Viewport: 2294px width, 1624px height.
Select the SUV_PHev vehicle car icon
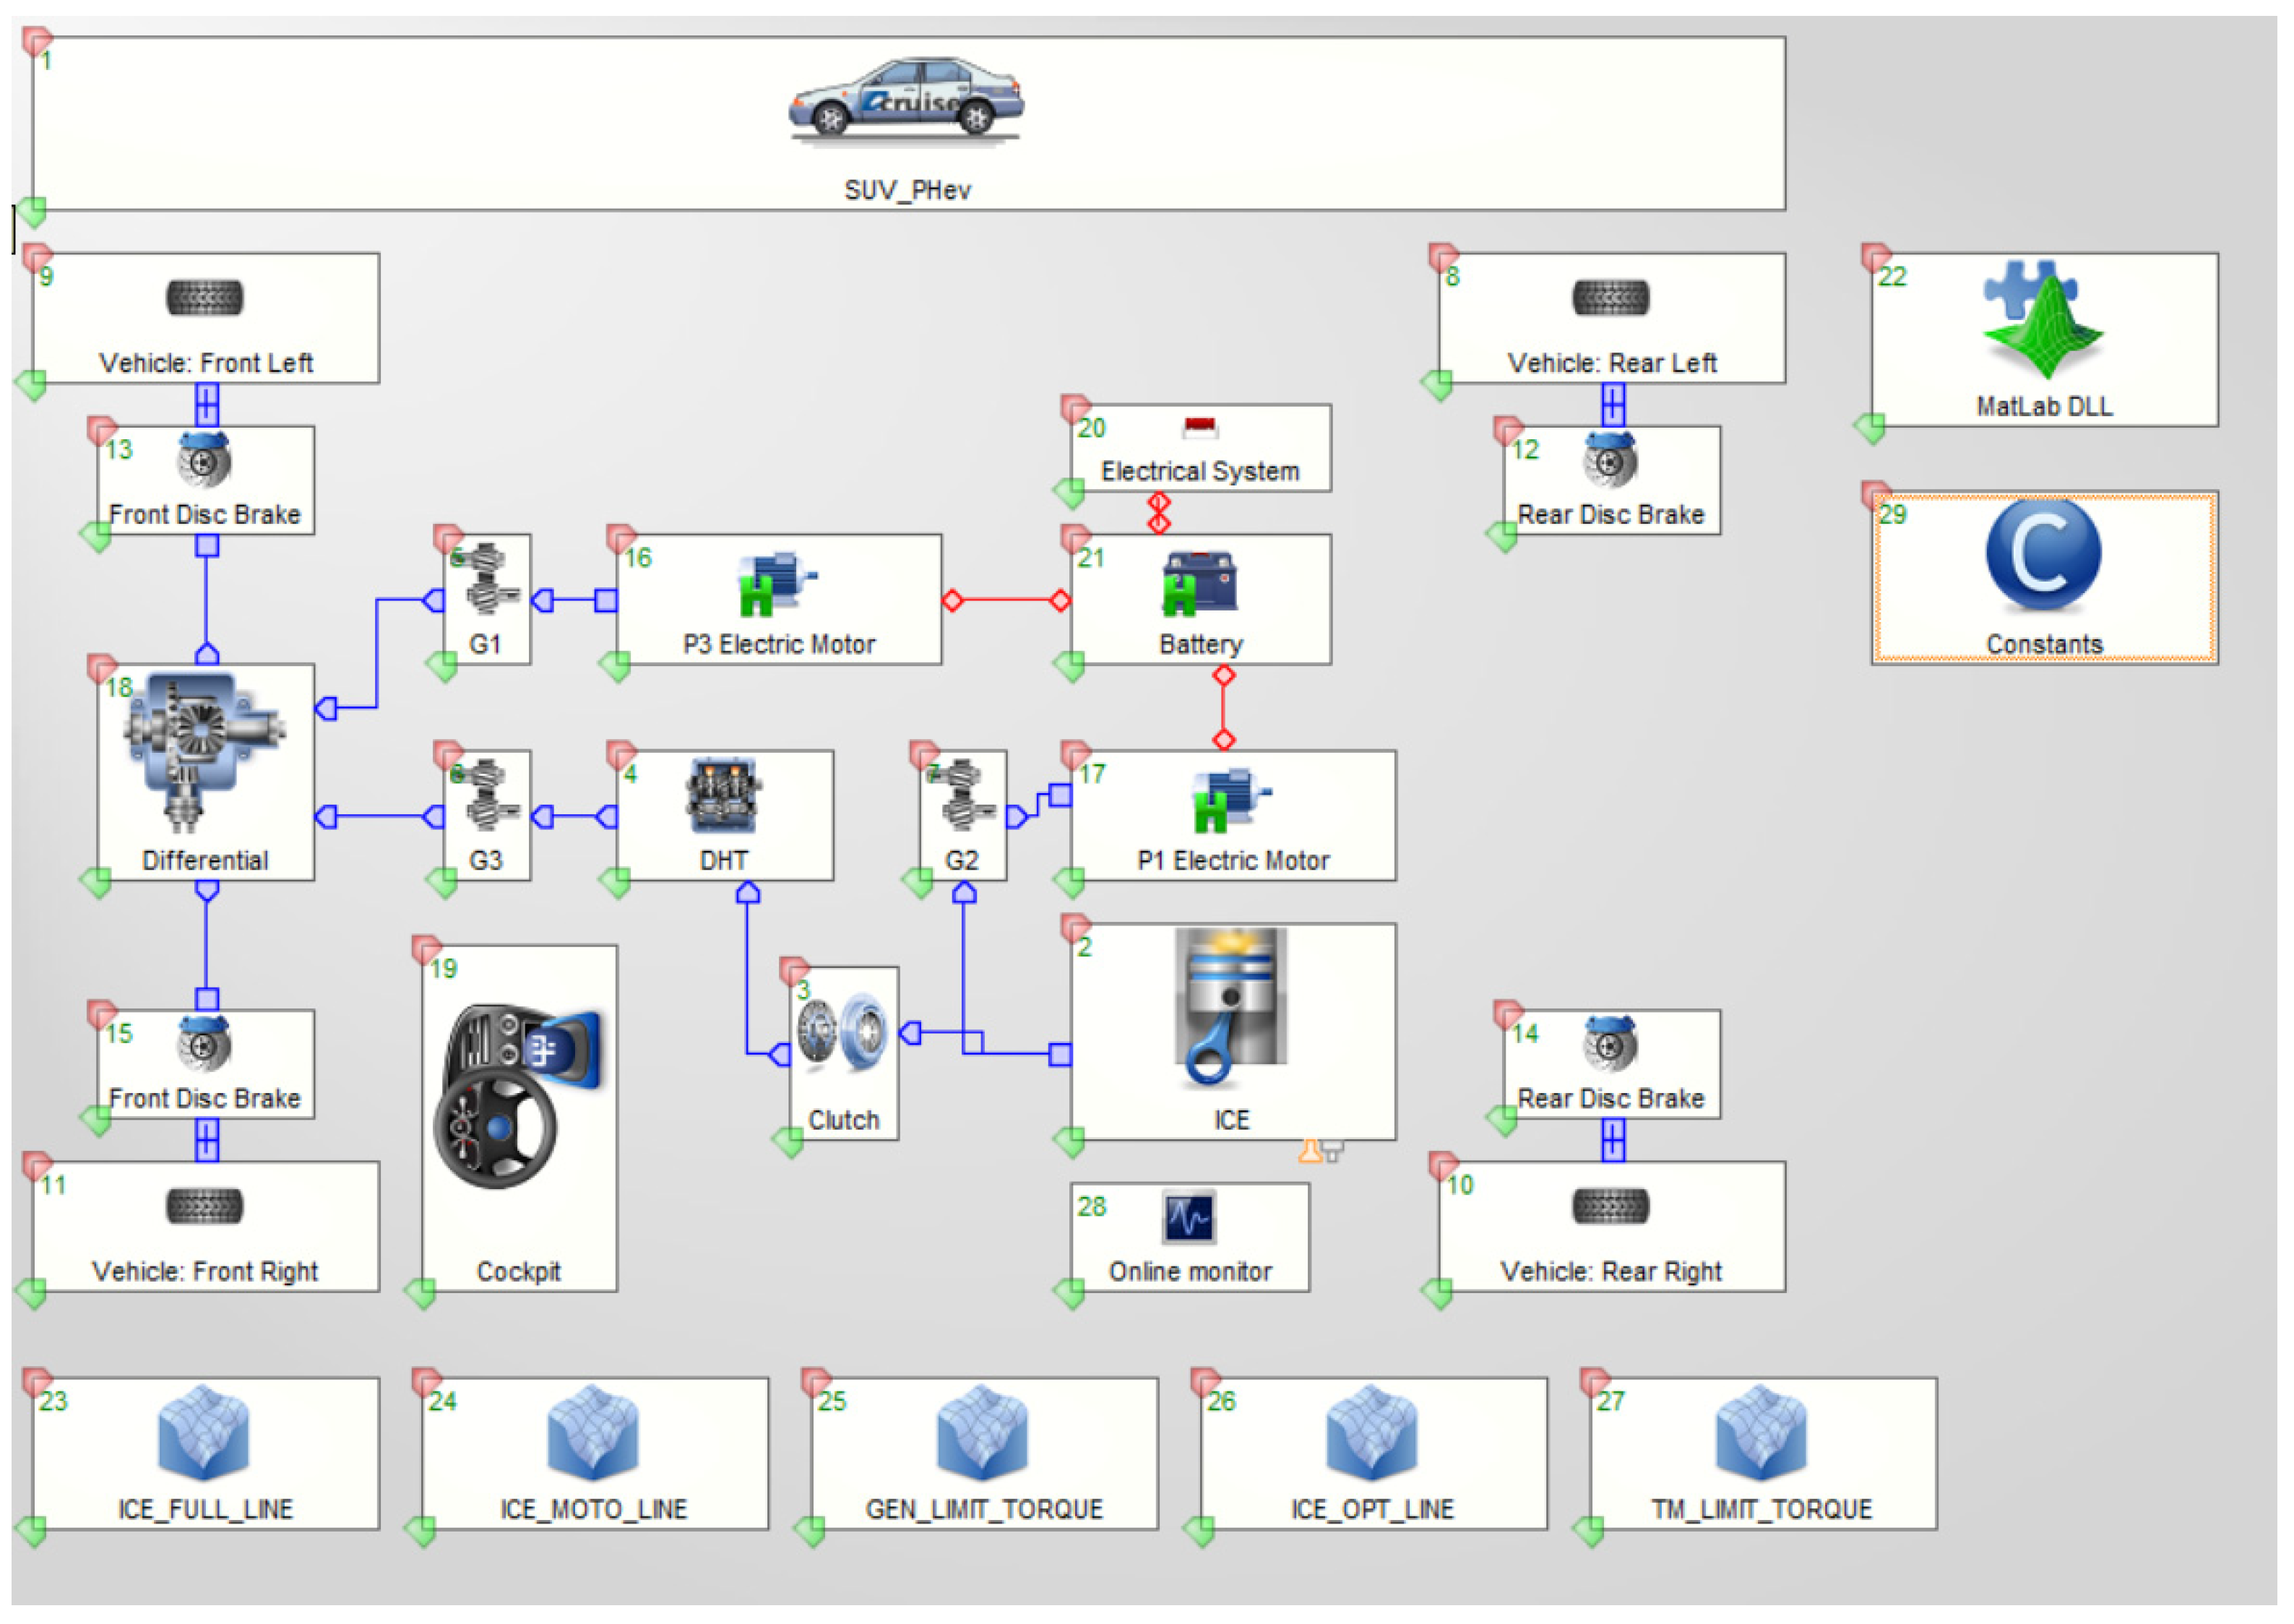pos(905,100)
